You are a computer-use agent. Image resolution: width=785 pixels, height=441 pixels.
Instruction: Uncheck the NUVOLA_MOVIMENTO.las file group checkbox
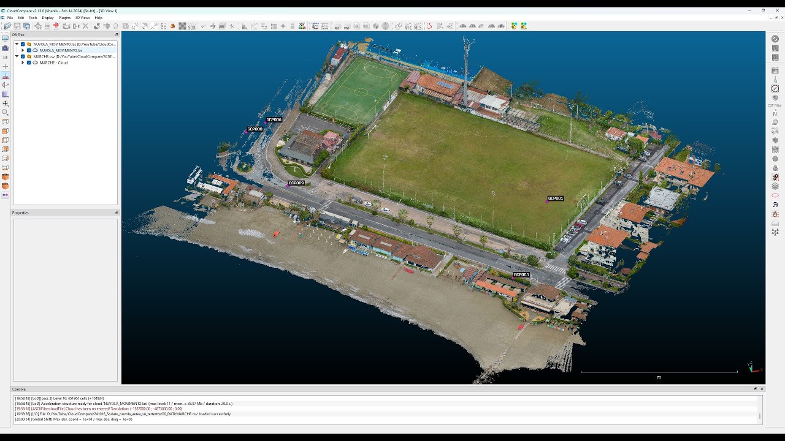coord(23,44)
